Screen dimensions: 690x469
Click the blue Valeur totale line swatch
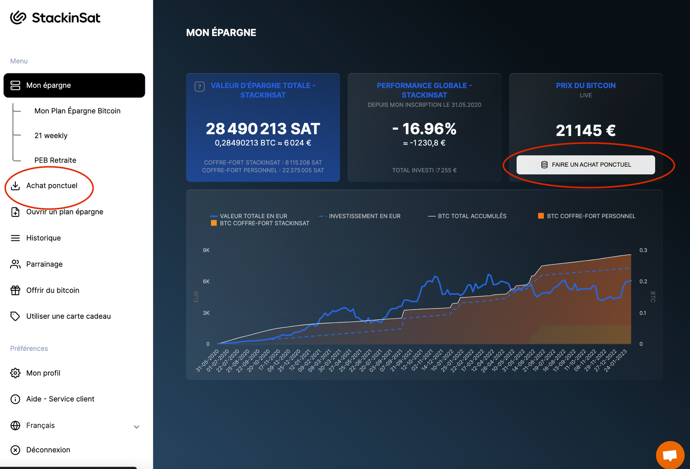214,216
